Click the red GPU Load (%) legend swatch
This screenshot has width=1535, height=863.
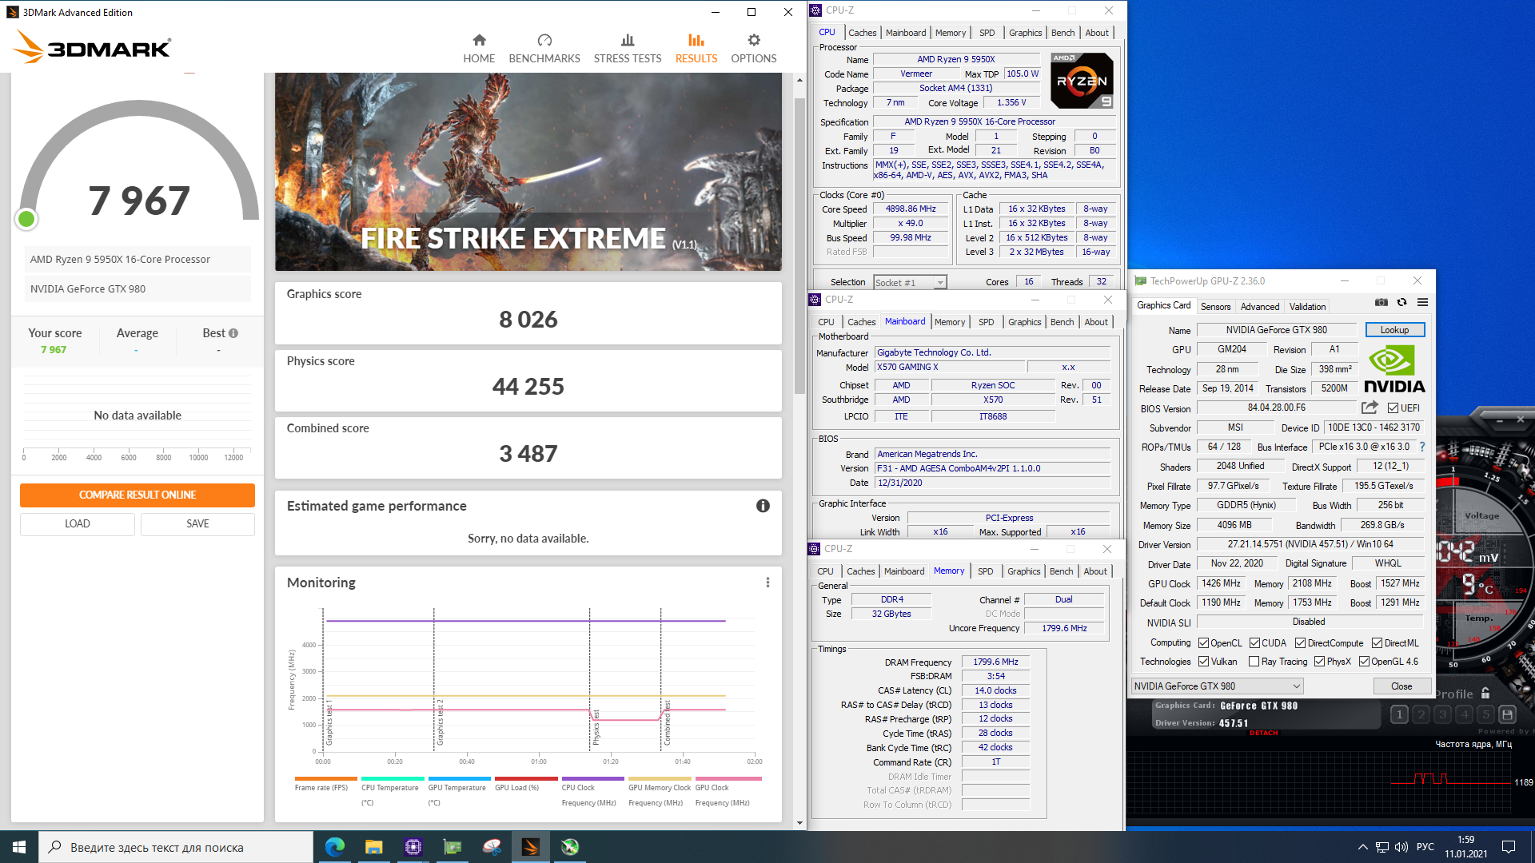[526, 778]
